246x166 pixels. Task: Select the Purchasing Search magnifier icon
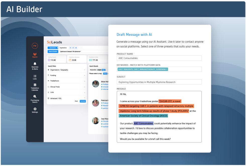(35, 97)
